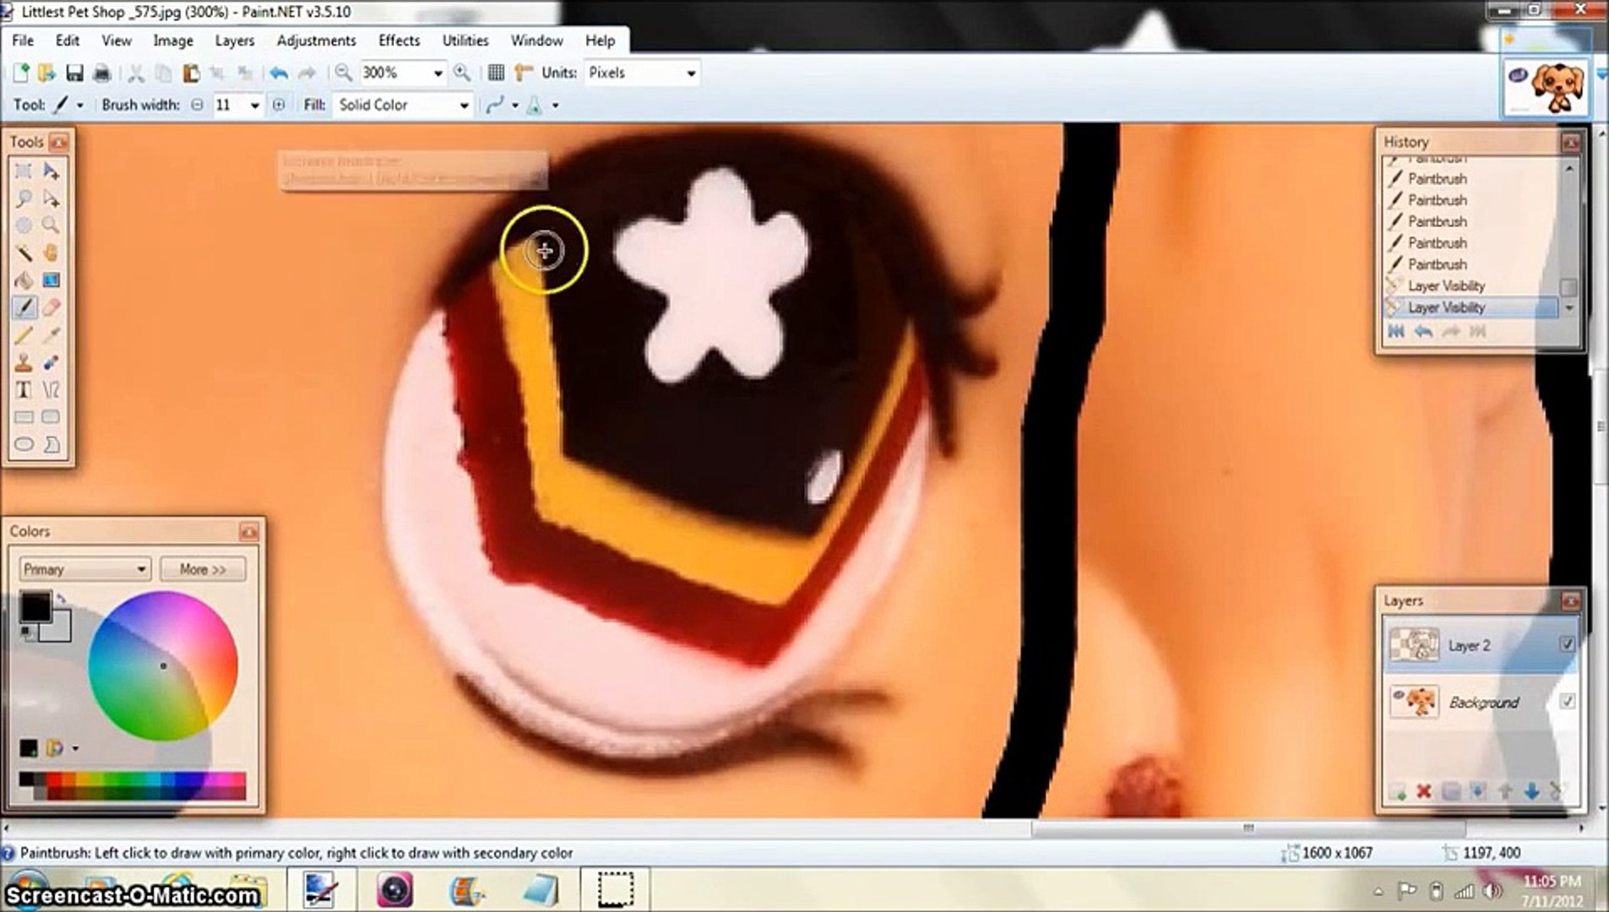Pick a hue on the color wheel

(162, 665)
